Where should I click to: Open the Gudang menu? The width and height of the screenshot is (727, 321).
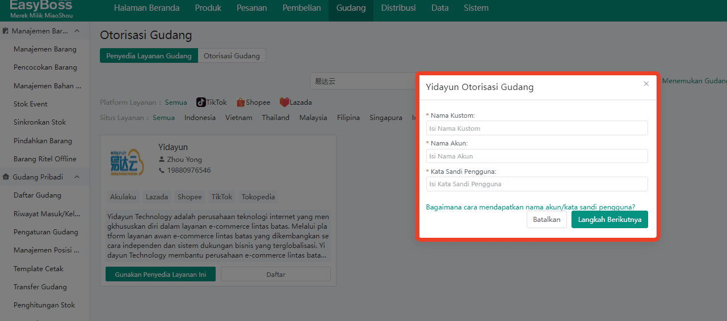coord(351,8)
